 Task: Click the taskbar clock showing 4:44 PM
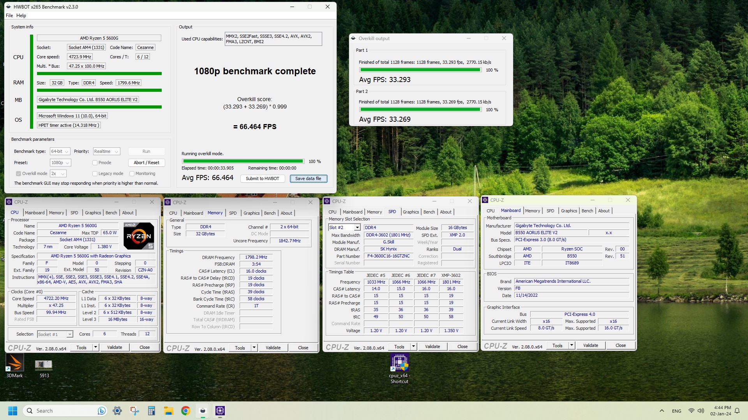pyautogui.click(x=721, y=411)
